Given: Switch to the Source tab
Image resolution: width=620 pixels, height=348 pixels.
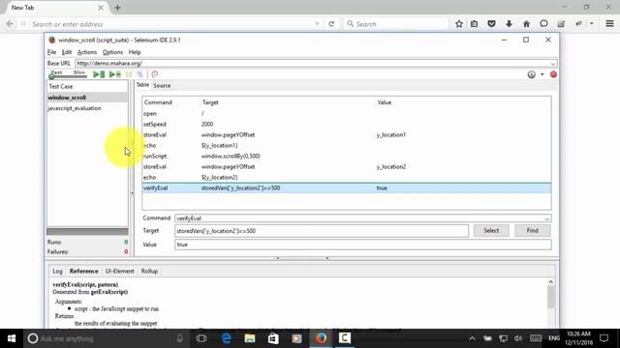Looking at the screenshot, I should click(x=162, y=85).
